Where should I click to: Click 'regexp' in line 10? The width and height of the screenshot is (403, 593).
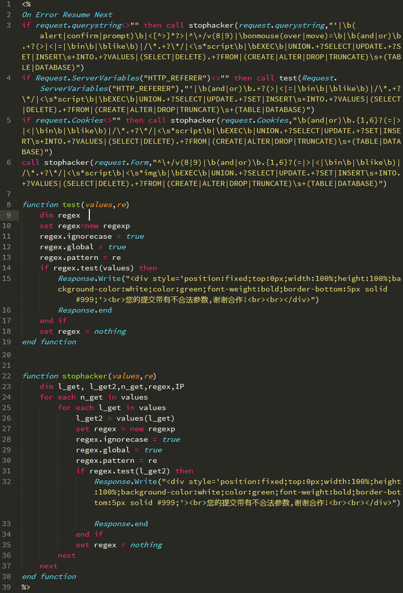coord(116,226)
